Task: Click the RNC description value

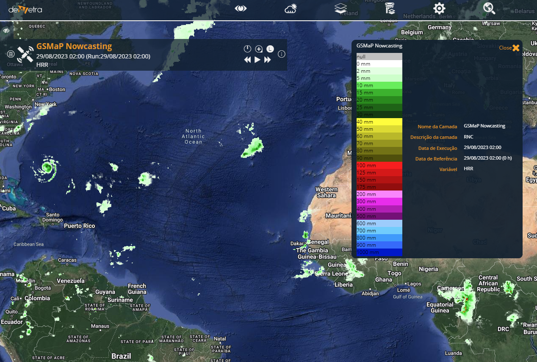Action: 468,137
